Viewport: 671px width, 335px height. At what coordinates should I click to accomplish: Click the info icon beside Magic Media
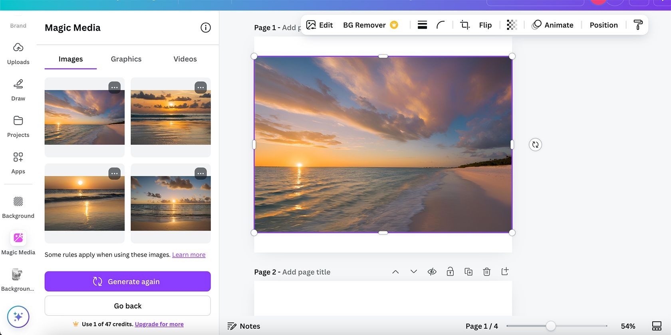pyautogui.click(x=205, y=28)
